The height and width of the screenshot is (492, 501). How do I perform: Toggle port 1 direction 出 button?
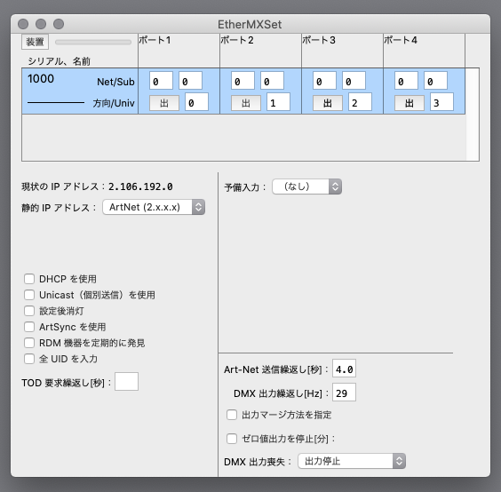click(164, 103)
